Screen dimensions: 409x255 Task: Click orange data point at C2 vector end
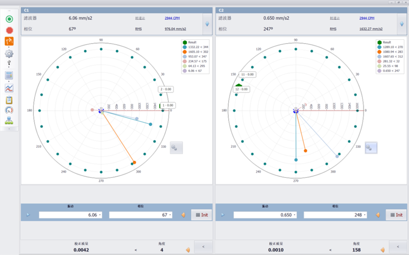pyautogui.click(x=305, y=151)
